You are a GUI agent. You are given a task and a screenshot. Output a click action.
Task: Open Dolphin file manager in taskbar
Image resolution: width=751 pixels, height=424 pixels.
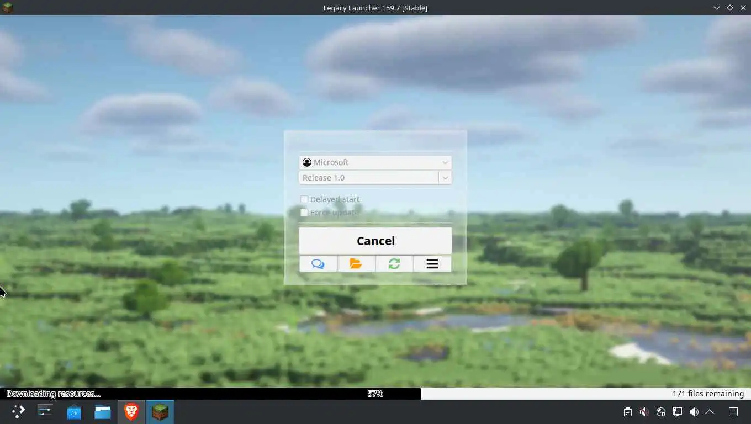(x=103, y=412)
